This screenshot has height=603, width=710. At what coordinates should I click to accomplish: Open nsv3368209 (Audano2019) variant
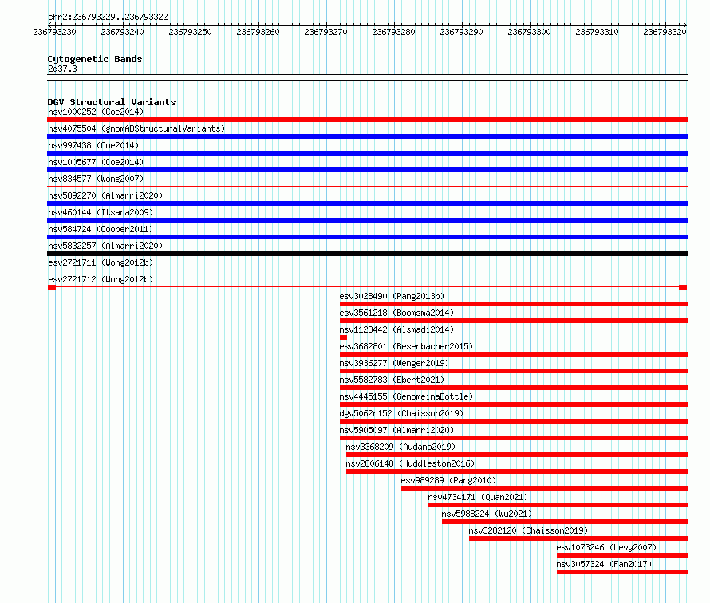tap(400, 447)
